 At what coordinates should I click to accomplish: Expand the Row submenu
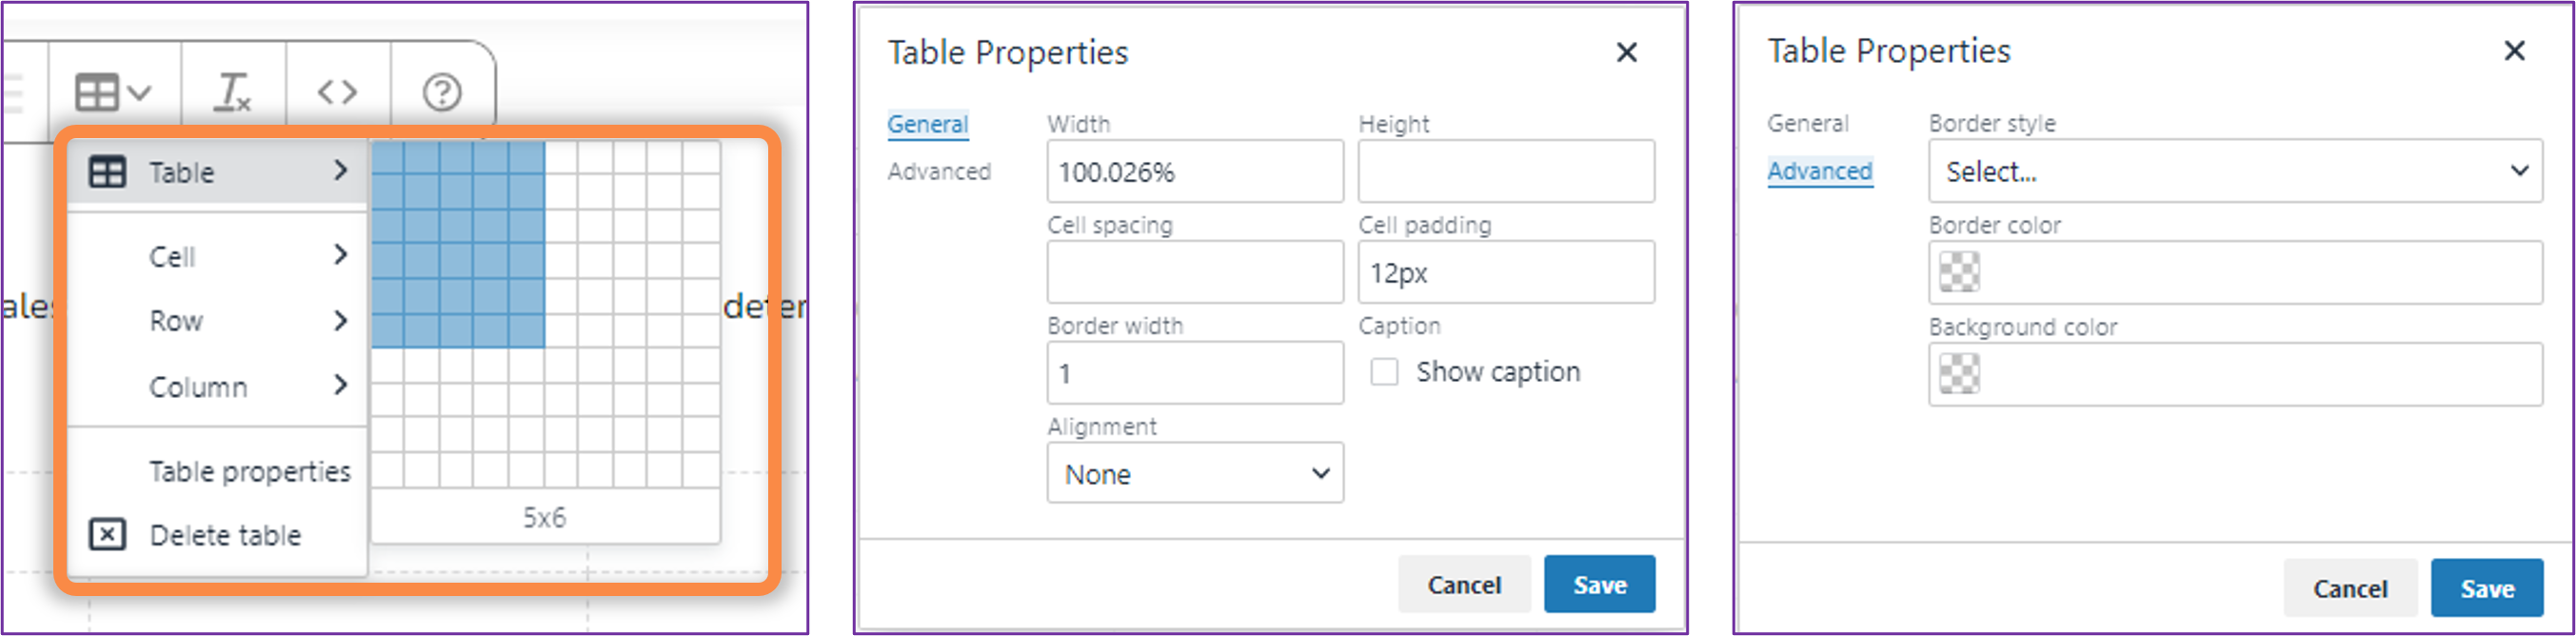coord(245,321)
